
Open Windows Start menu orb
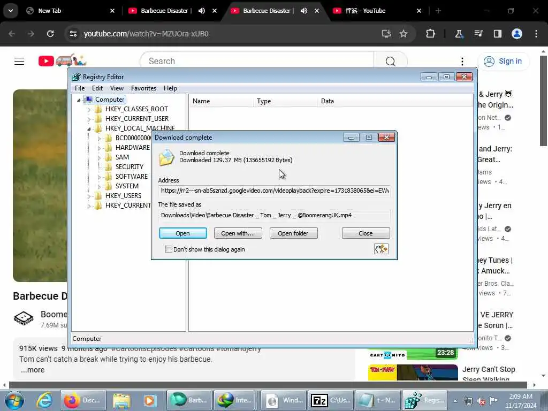[14, 400]
